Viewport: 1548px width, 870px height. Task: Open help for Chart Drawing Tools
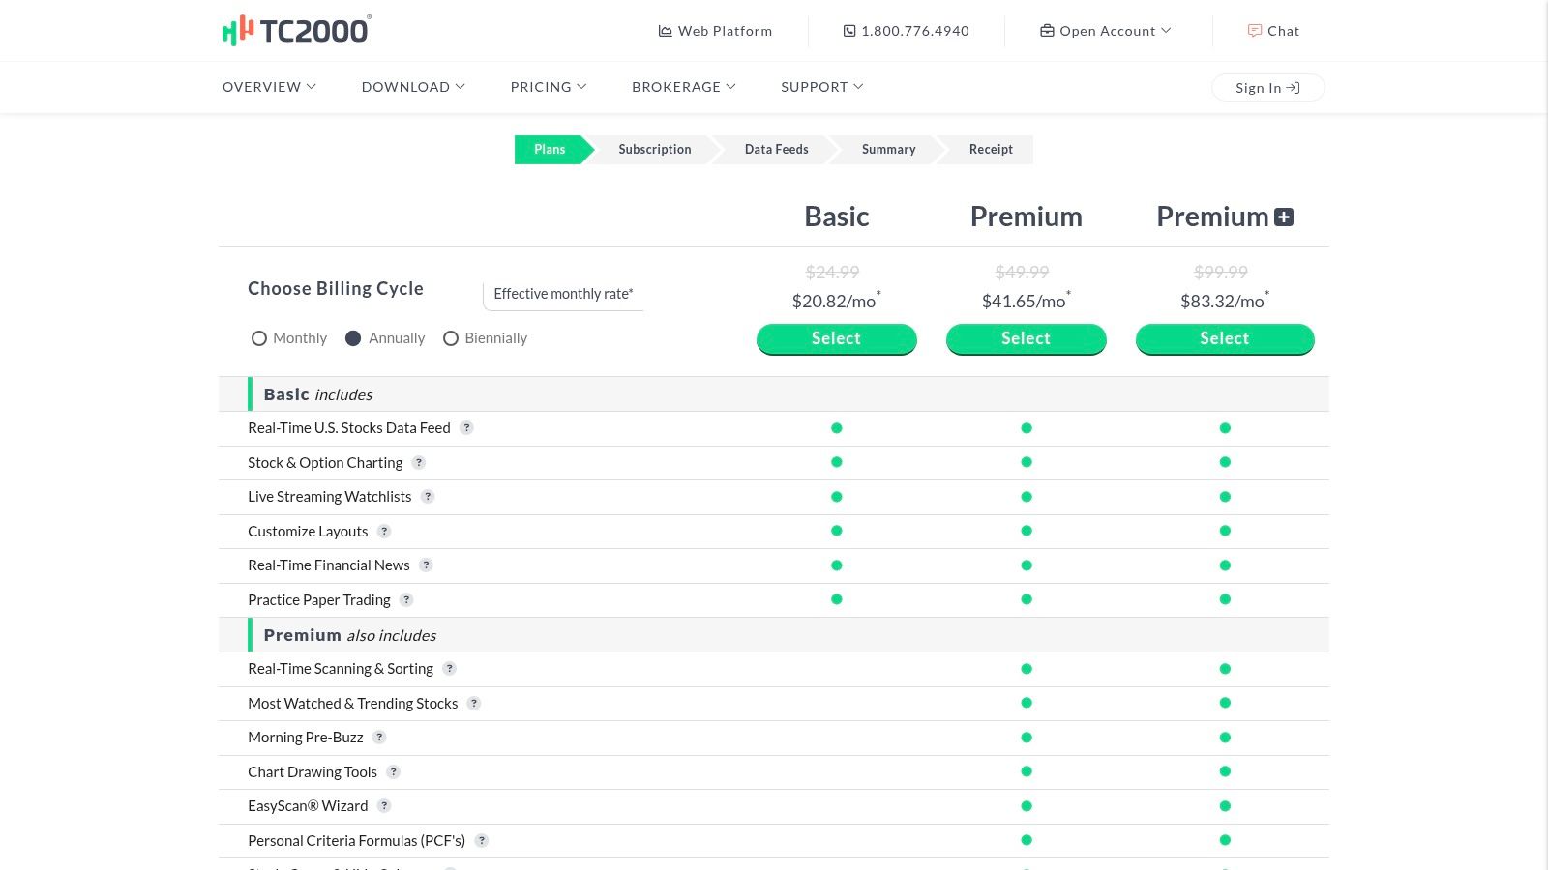click(393, 772)
